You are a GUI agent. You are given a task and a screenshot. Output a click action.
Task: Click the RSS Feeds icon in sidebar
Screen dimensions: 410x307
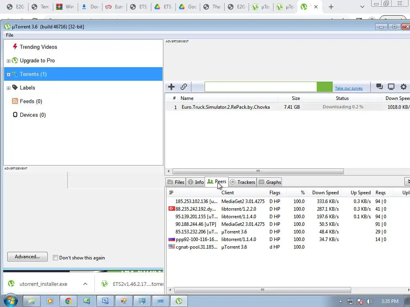(15, 101)
